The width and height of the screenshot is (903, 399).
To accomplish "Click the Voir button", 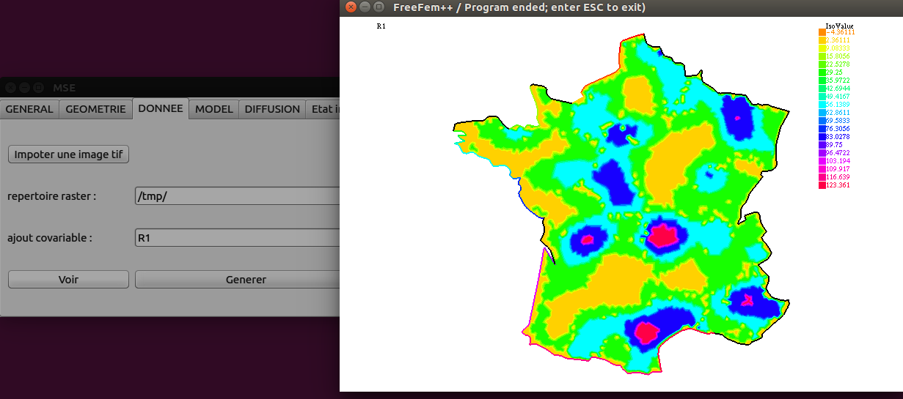I will pyautogui.click(x=68, y=279).
